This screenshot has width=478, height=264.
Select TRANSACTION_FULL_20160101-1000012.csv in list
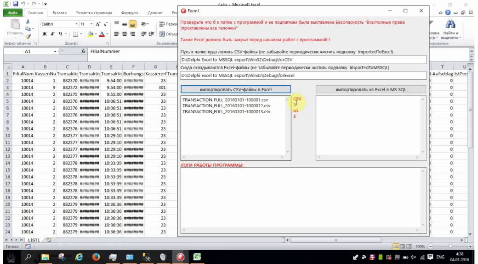226,105
